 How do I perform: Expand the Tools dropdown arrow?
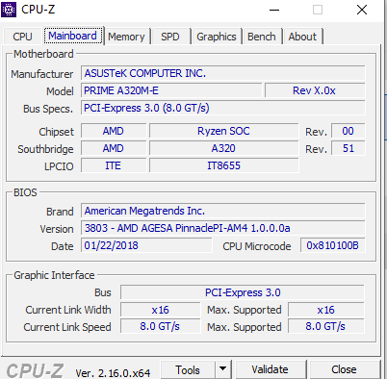pyautogui.click(x=222, y=369)
